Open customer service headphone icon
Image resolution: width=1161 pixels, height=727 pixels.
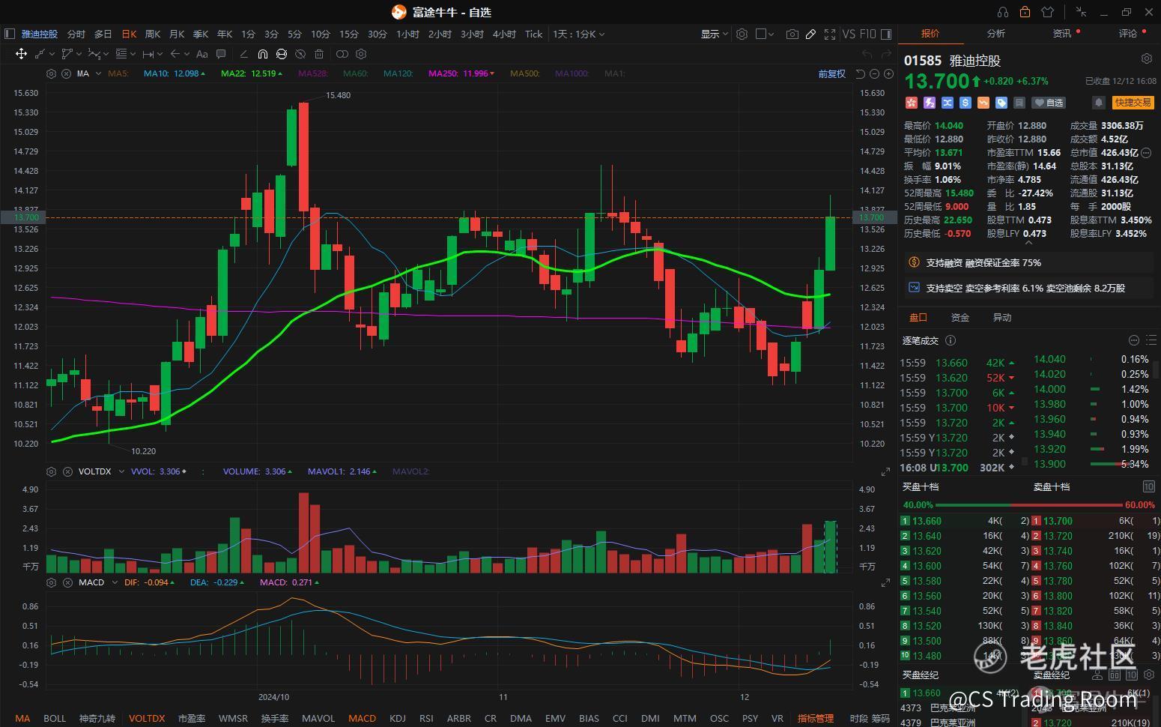coord(1003,12)
